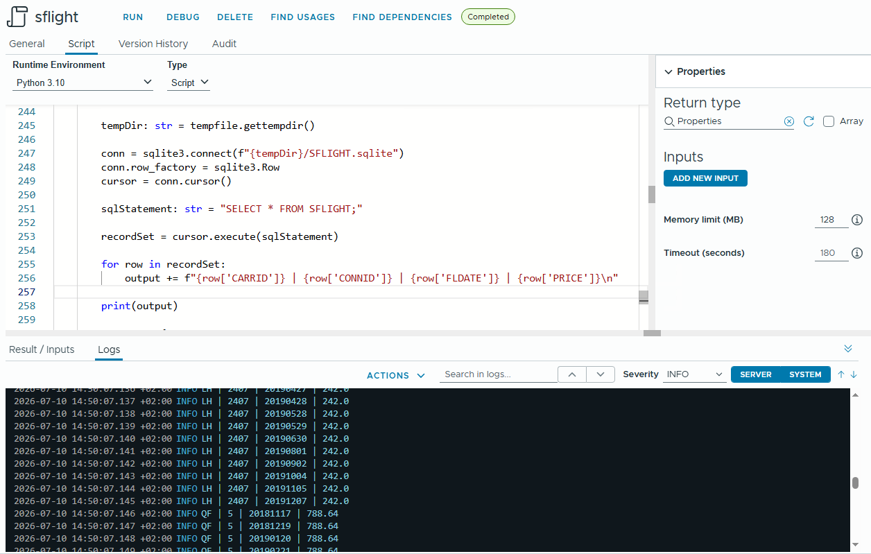
Task: Select Server log source
Action: point(756,374)
